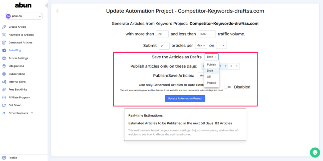This screenshot has height=161, width=323.
Task: Enable the Use only Generated Articles switch
Action: coord(228,87)
